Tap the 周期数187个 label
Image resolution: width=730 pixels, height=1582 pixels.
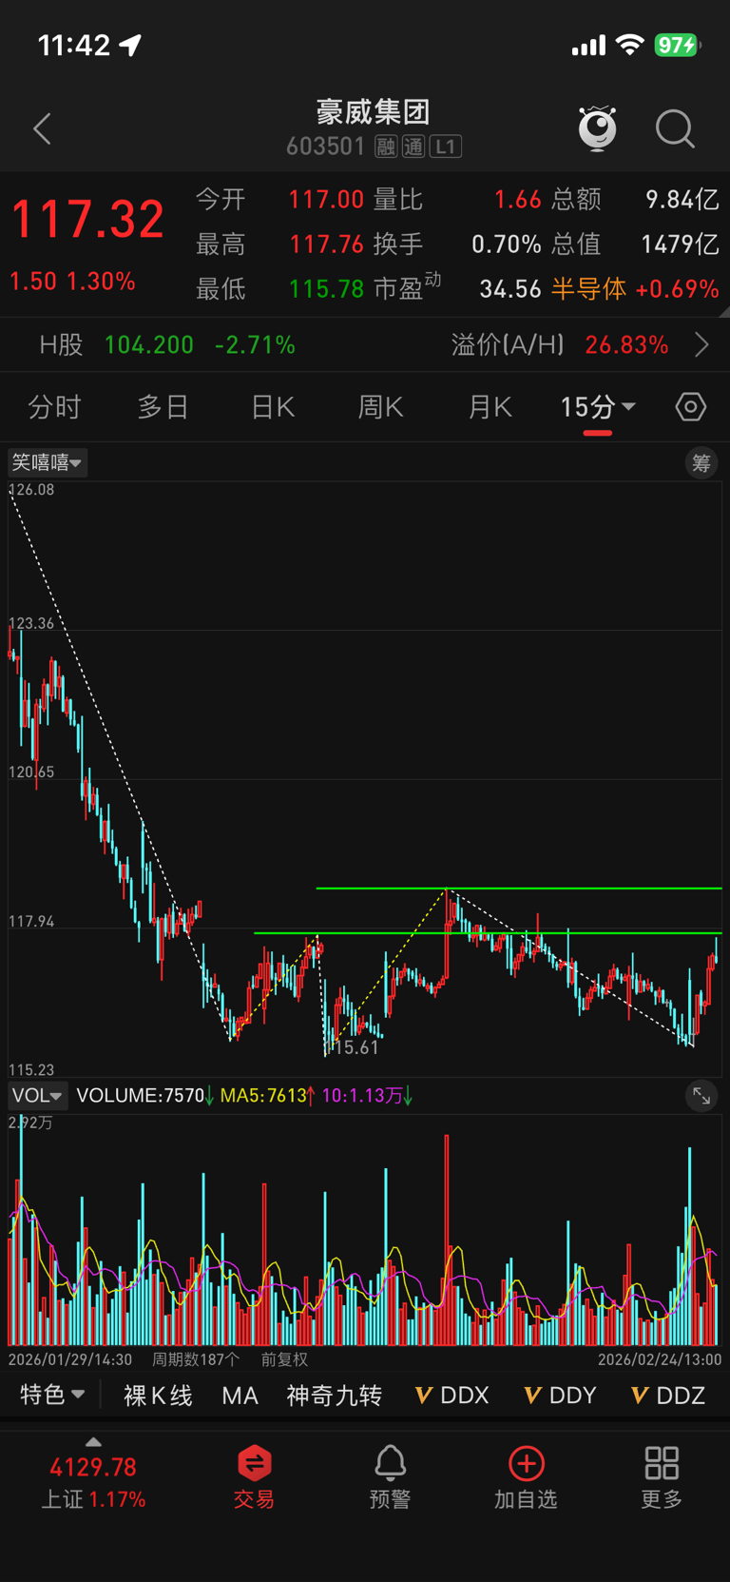coord(196,1359)
